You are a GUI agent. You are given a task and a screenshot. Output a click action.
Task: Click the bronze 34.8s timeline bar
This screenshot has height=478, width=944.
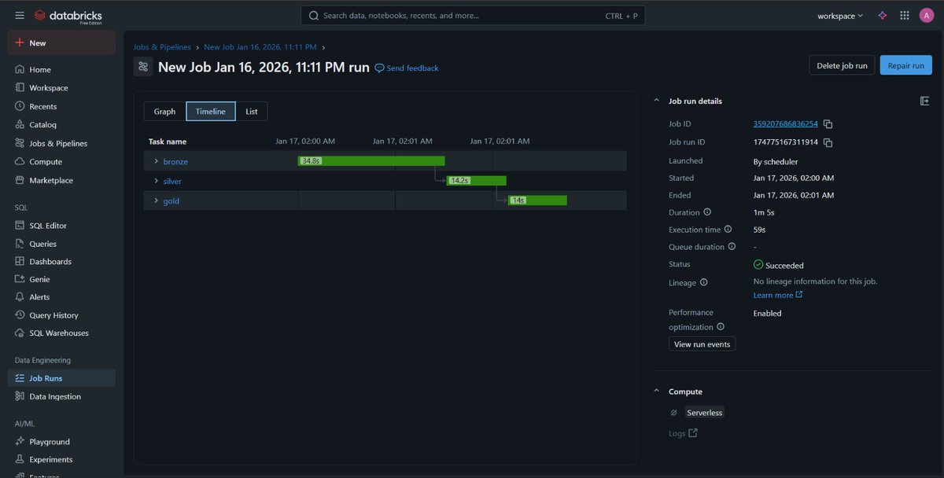pyautogui.click(x=371, y=161)
